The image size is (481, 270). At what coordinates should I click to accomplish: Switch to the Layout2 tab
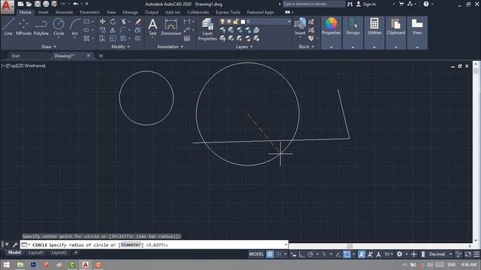(59, 253)
